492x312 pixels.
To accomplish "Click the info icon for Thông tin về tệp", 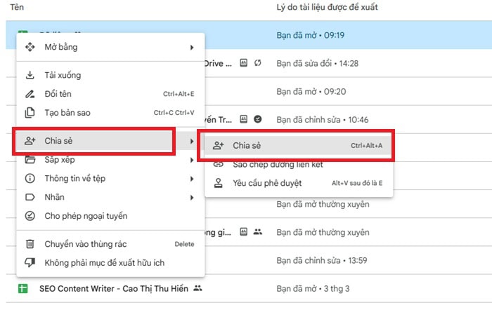I will [30, 179].
